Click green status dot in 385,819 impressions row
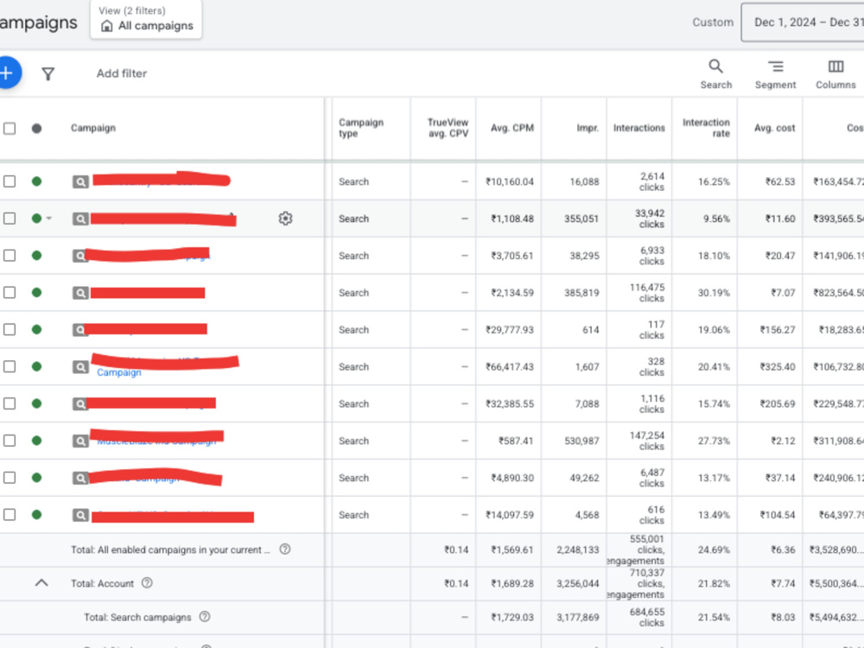The image size is (864, 648). click(x=36, y=293)
